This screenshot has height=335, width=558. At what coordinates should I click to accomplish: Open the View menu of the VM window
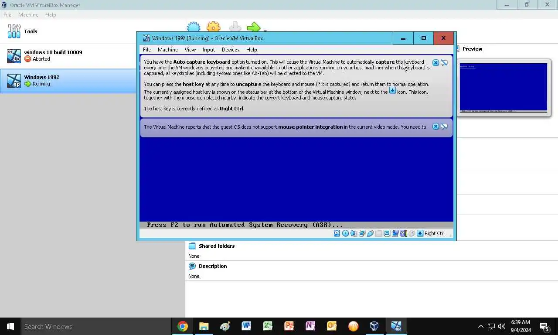190,50
